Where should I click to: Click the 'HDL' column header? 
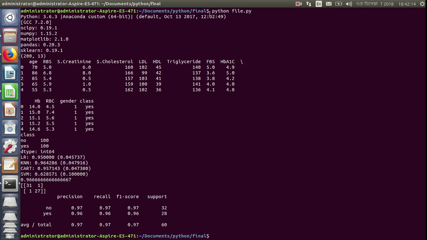pyautogui.click(x=157, y=62)
